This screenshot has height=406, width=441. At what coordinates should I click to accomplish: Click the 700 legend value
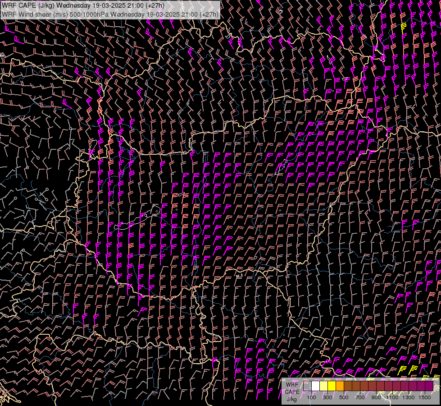pos(360,397)
